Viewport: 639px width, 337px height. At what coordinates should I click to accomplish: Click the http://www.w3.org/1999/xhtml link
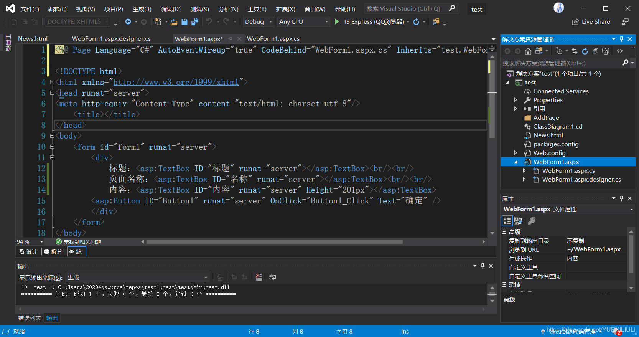tap(176, 82)
